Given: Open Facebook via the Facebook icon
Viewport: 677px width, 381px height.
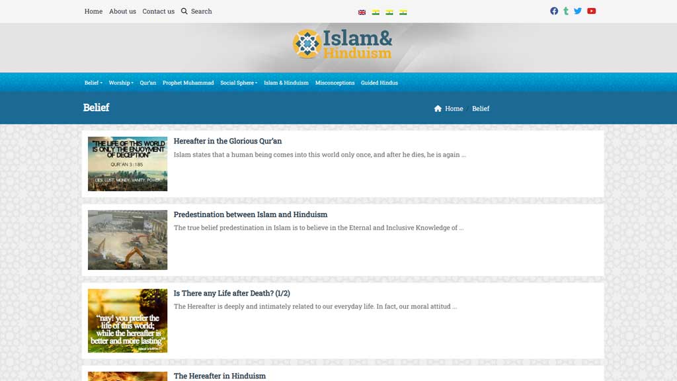Looking at the screenshot, I should [x=554, y=11].
